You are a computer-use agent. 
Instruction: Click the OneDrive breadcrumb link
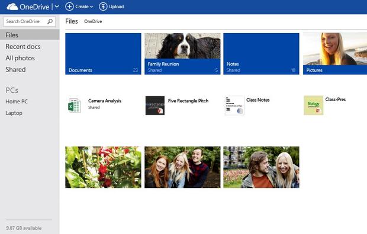pyautogui.click(x=93, y=21)
